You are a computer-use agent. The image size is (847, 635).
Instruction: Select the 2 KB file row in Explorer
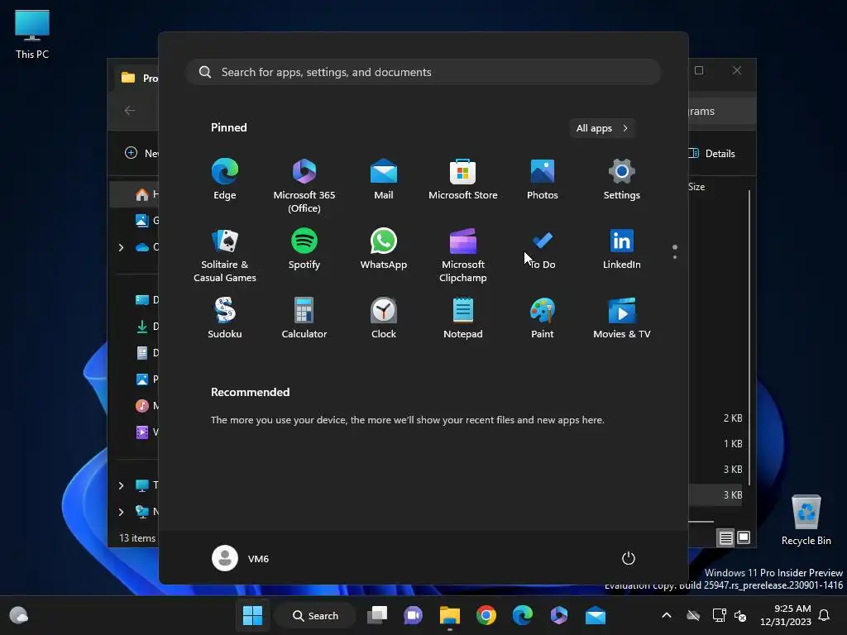(715, 418)
